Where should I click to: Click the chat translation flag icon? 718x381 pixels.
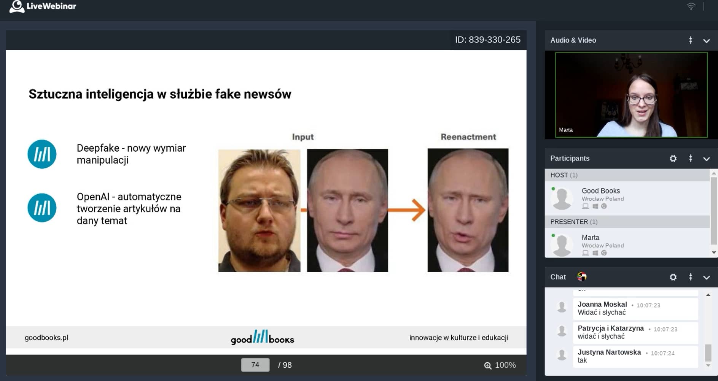[x=582, y=277]
